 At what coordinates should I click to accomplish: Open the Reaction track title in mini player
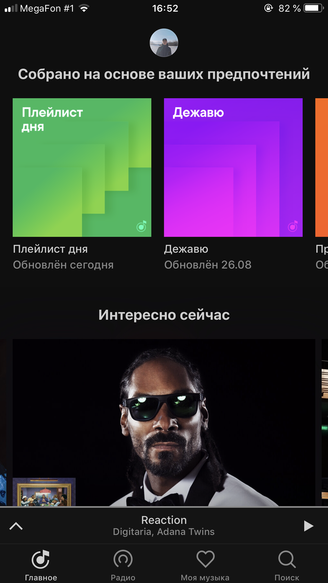(x=164, y=520)
